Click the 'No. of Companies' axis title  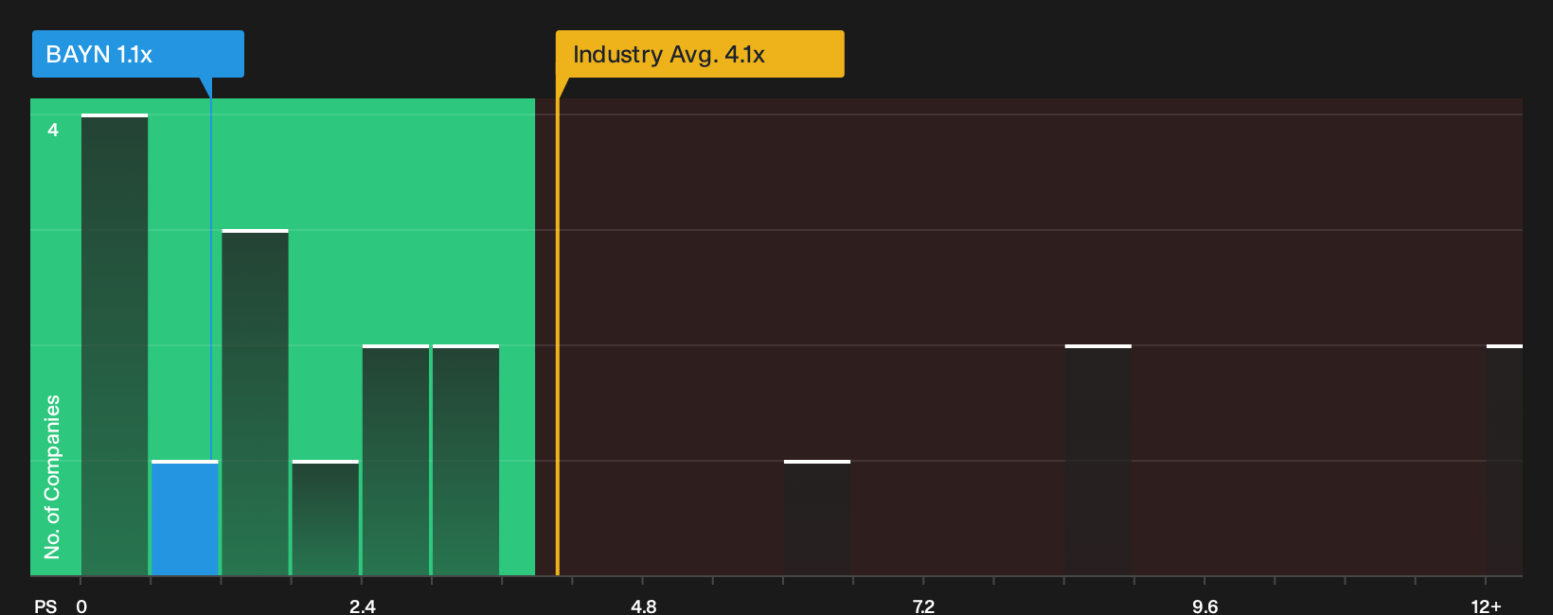(x=52, y=476)
